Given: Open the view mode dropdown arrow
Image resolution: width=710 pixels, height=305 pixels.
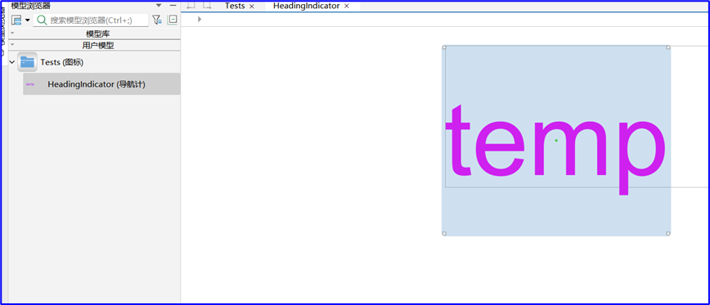Looking at the screenshot, I should pos(28,20).
